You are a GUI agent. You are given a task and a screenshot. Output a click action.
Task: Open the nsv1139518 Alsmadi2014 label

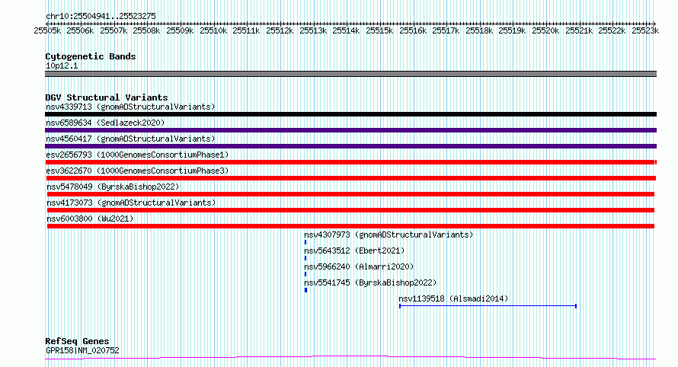(x=453, y=298)
